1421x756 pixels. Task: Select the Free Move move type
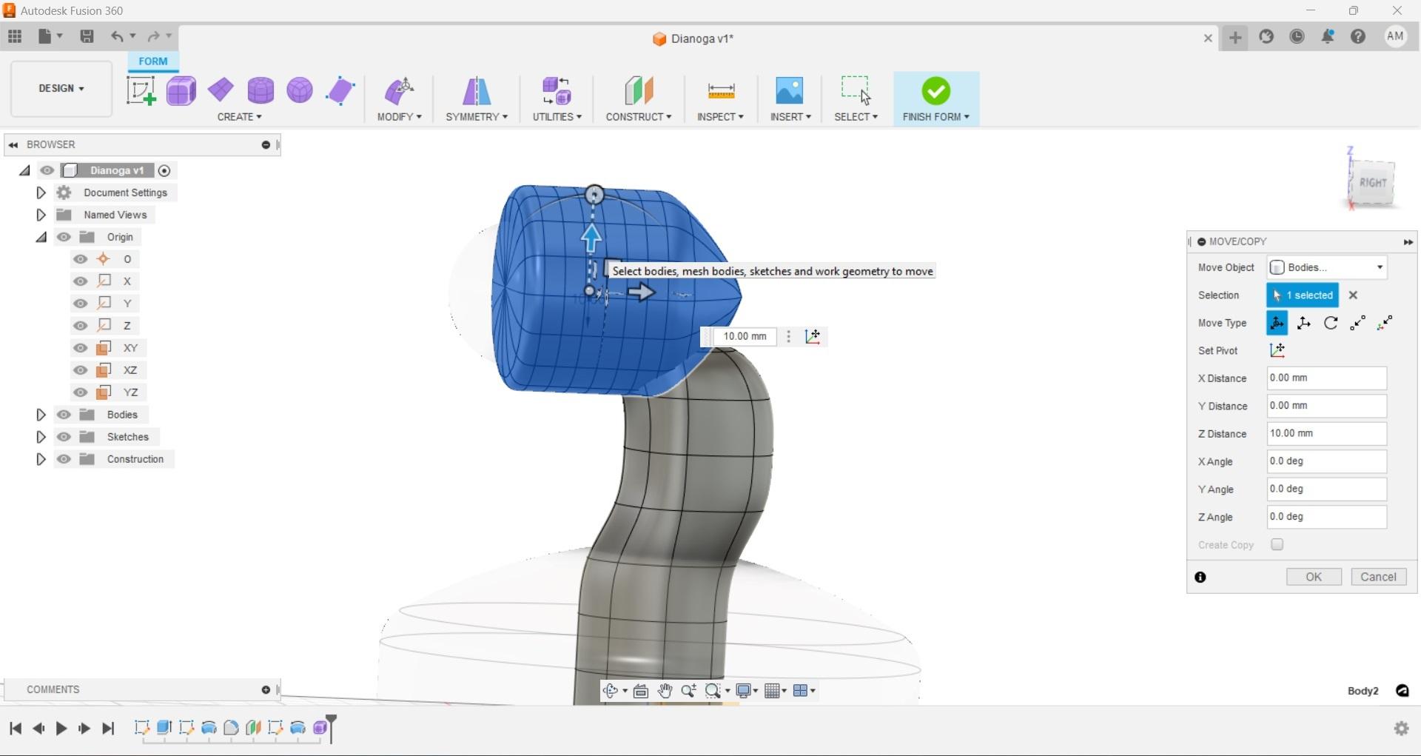pos(1277,323)
